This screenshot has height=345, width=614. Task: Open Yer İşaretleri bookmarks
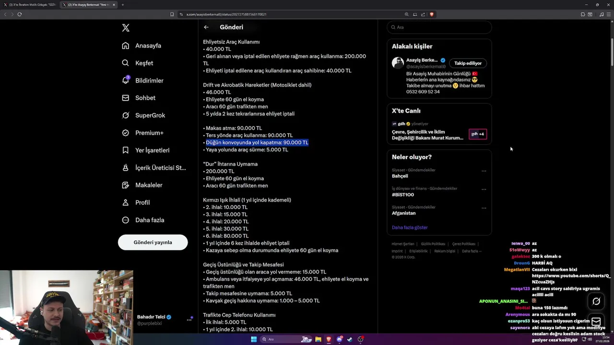146,150
